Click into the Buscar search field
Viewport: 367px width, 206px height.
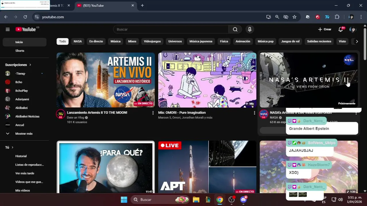[171, 29]
